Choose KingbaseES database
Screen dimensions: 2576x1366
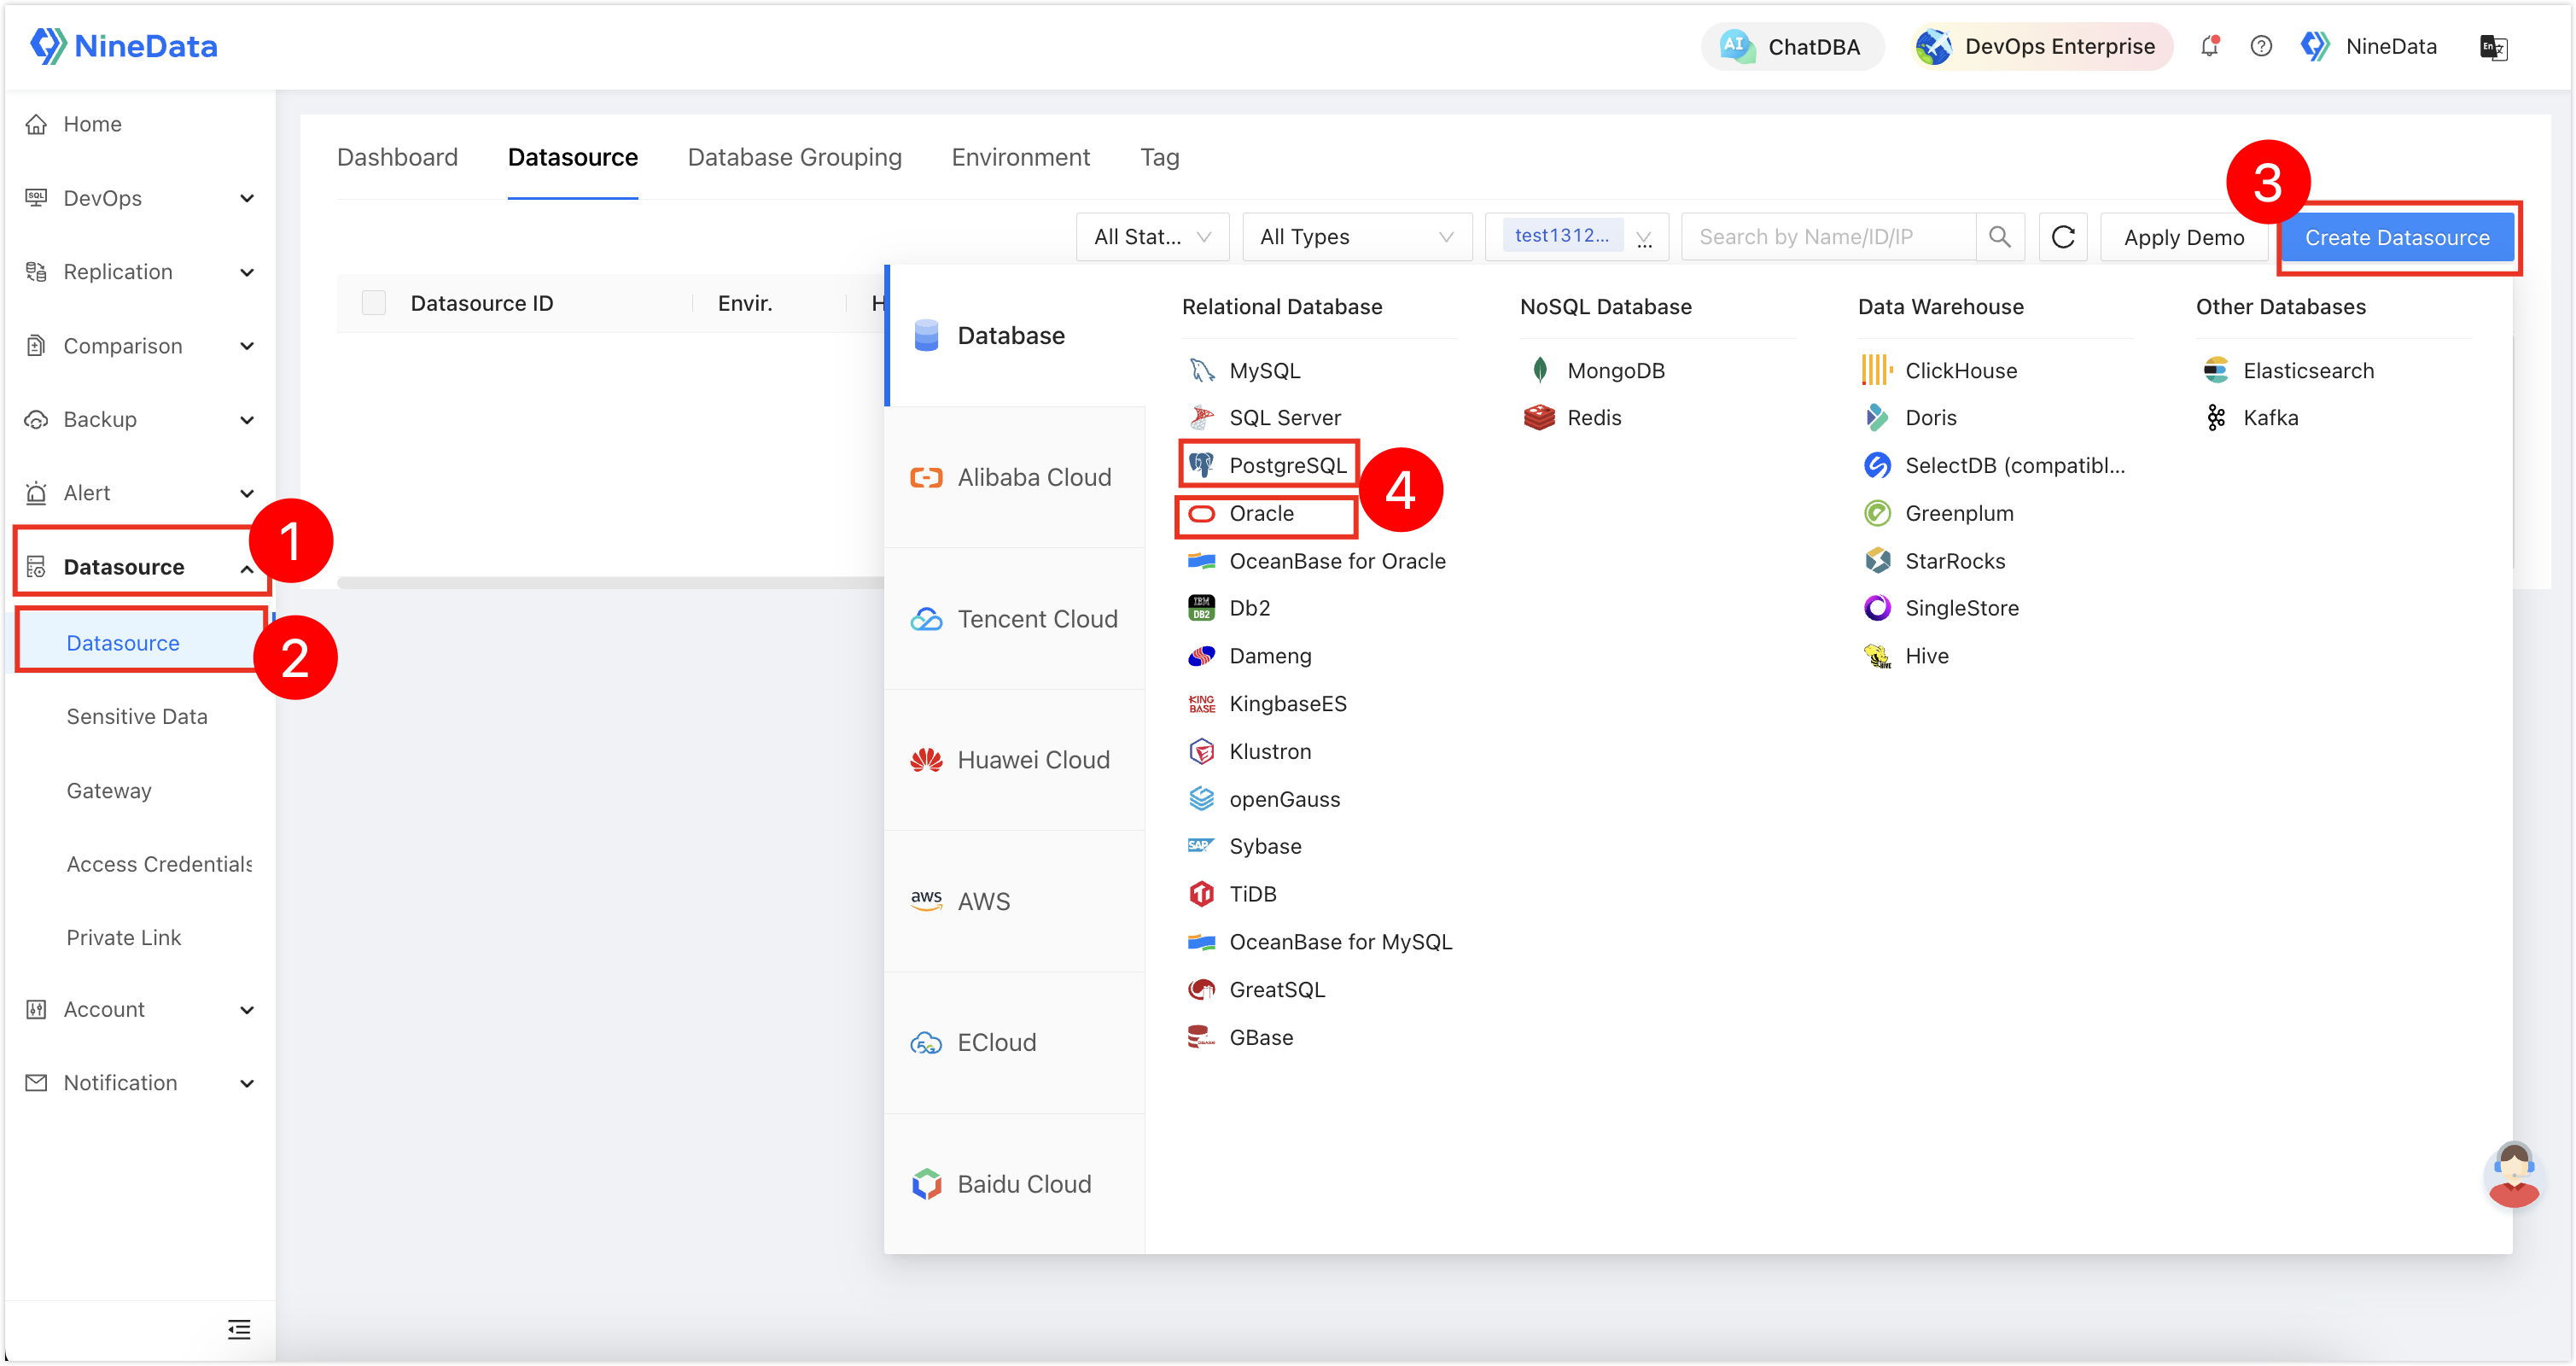click(1267, 704)
